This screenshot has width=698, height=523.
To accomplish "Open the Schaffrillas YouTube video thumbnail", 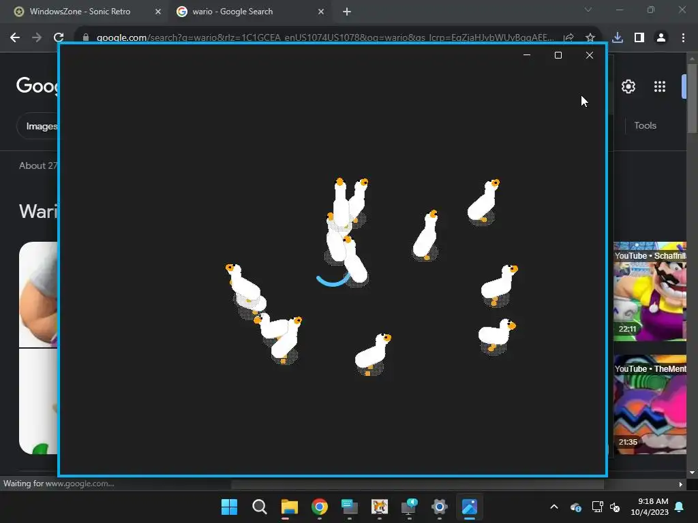I will (650, 291).
